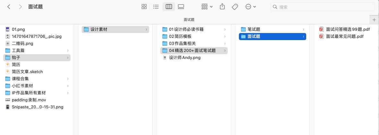
Task: Expand the IP作品集所有素材 chevron
Action: coord(68,93)
